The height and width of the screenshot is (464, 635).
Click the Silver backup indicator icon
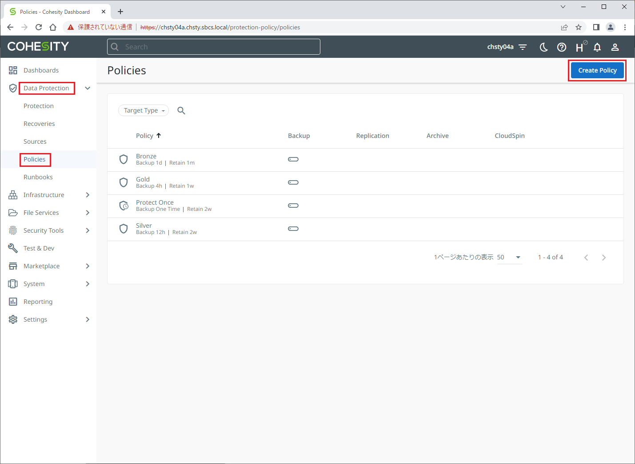pyautogui.click(x=293, y=229)
